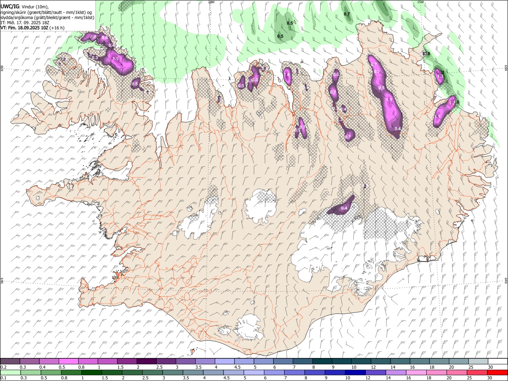Viewport: 508px width, 381px height.
Task: Click the long purple snow band in northeast
Action: point(386,96)
